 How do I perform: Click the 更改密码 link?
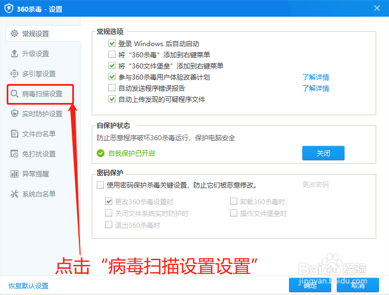click(x=316, y=185)
